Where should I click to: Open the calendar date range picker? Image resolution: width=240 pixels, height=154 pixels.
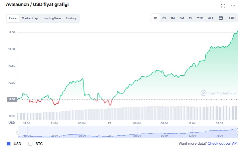[221, 18]
